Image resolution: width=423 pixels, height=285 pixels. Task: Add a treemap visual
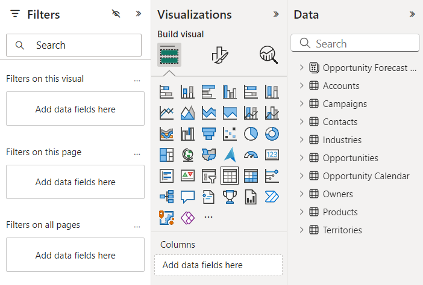[166, 155]
